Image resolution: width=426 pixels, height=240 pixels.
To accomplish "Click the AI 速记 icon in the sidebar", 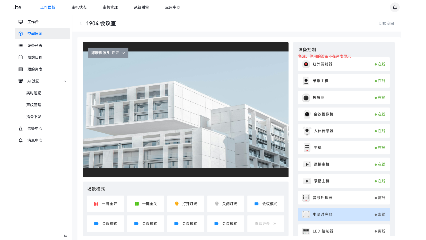I will click(21, 81).
